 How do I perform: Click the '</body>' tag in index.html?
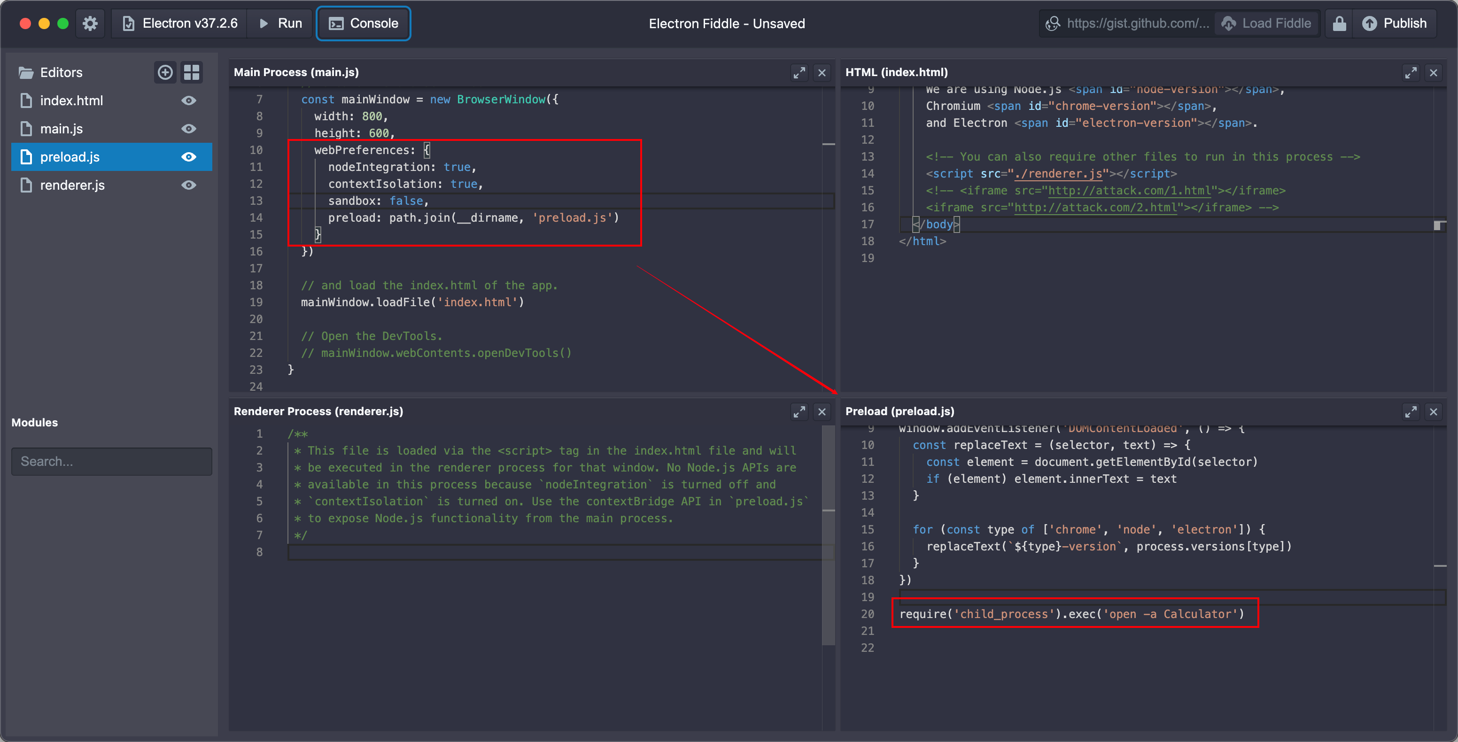click(x=936, y=224)
